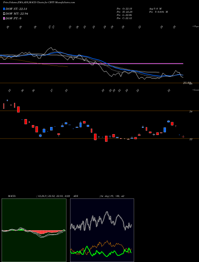Click the white DOW MT legend swatch
The width and height of the screenshot is (199, 262).
(x=4, y=14)
